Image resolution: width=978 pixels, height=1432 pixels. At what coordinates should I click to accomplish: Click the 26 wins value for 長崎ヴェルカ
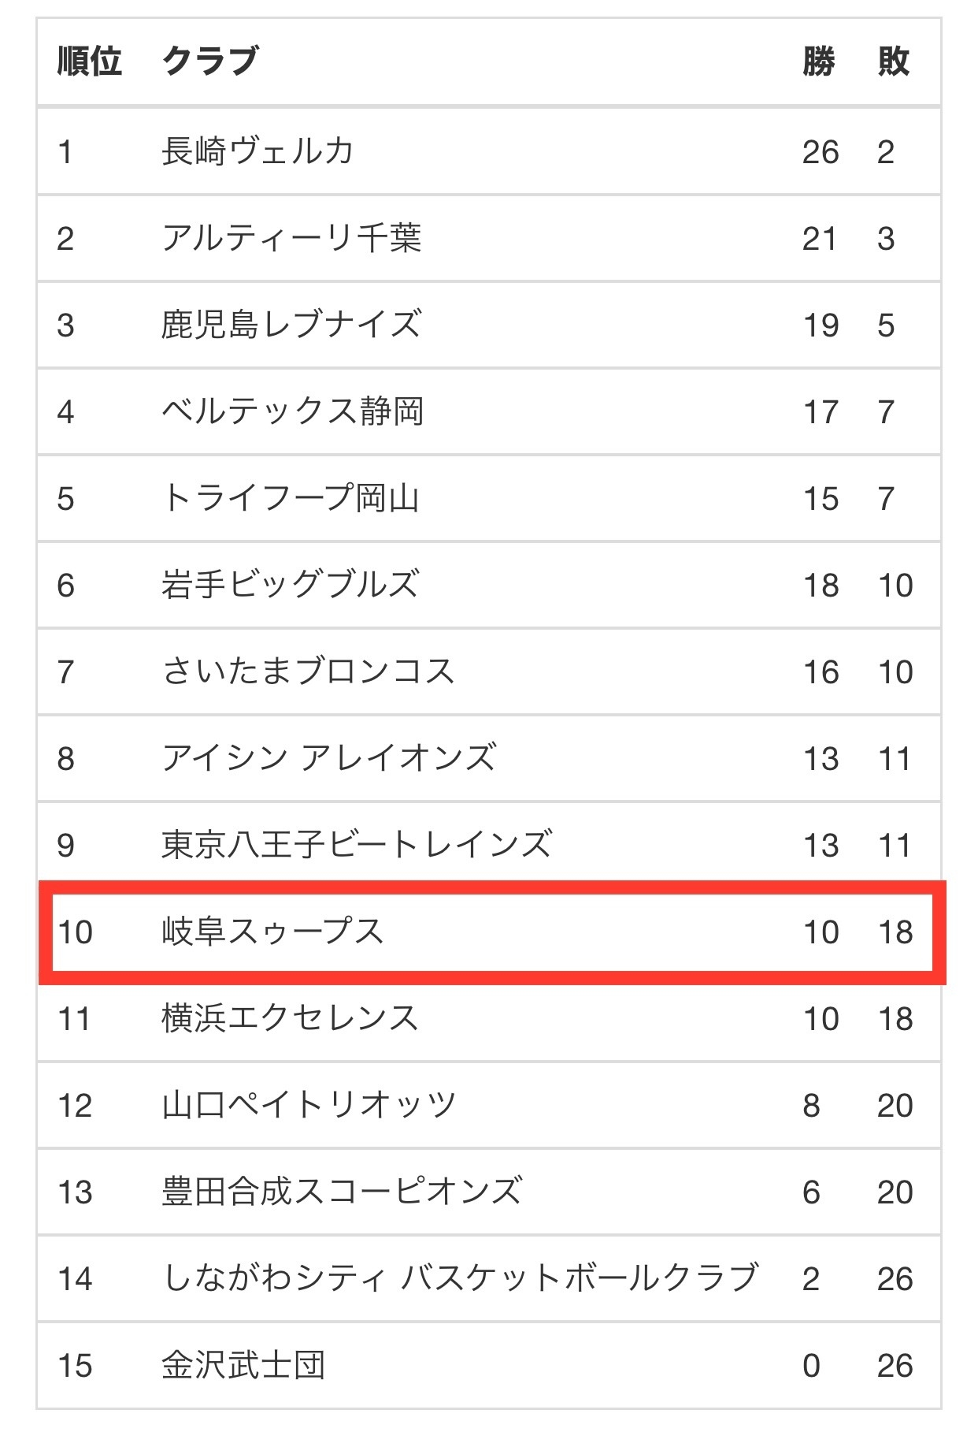click(821, 152)
